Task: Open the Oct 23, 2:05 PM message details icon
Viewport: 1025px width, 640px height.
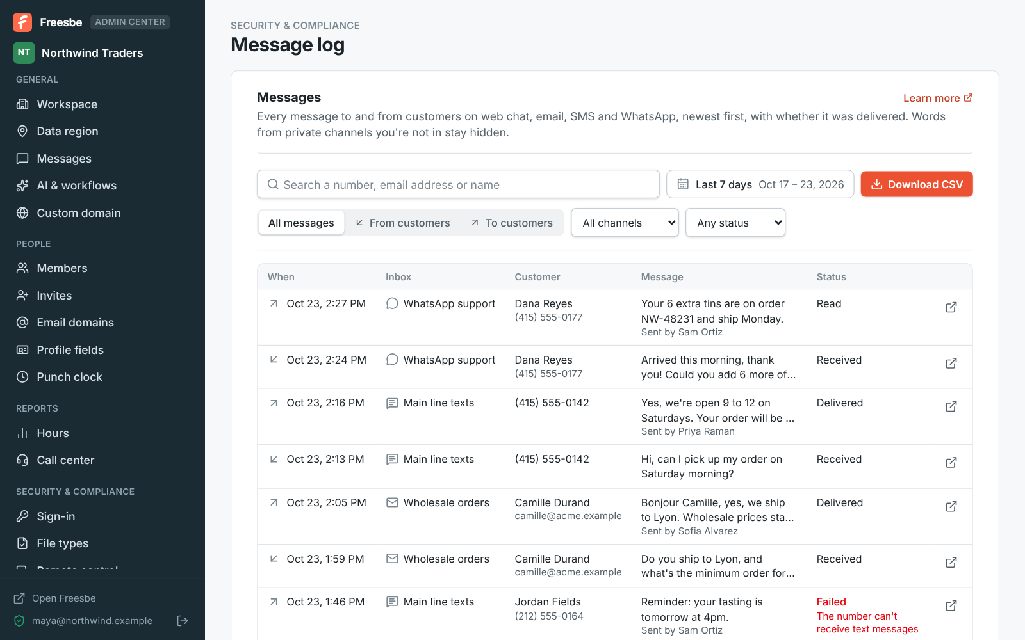Action: tap(951, 506)
